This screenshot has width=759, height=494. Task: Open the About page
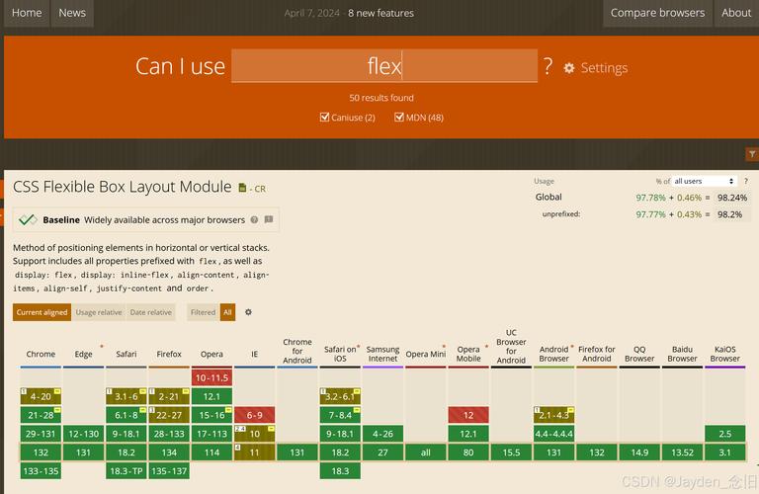[736, 13]
